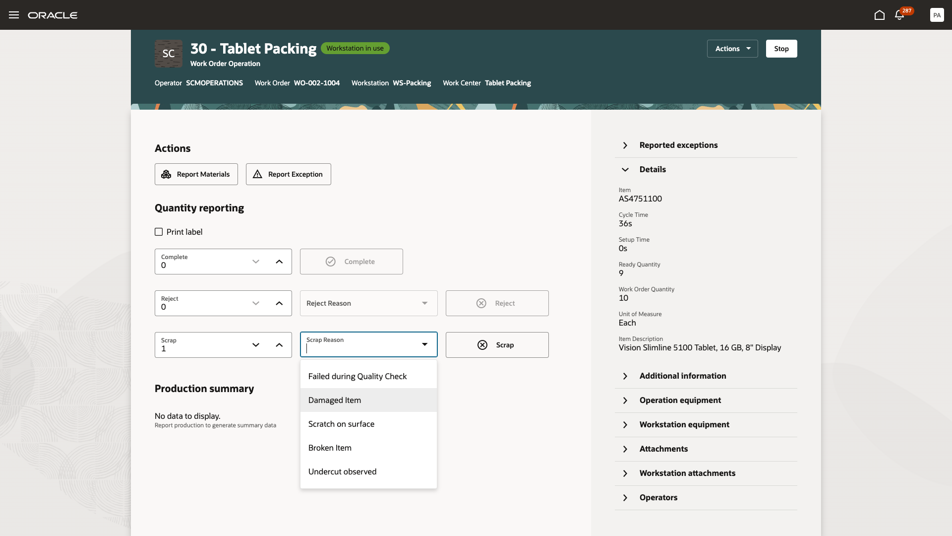Open notifications bell with 287 badge
This screenshot has width=952, height=536.
899,15
